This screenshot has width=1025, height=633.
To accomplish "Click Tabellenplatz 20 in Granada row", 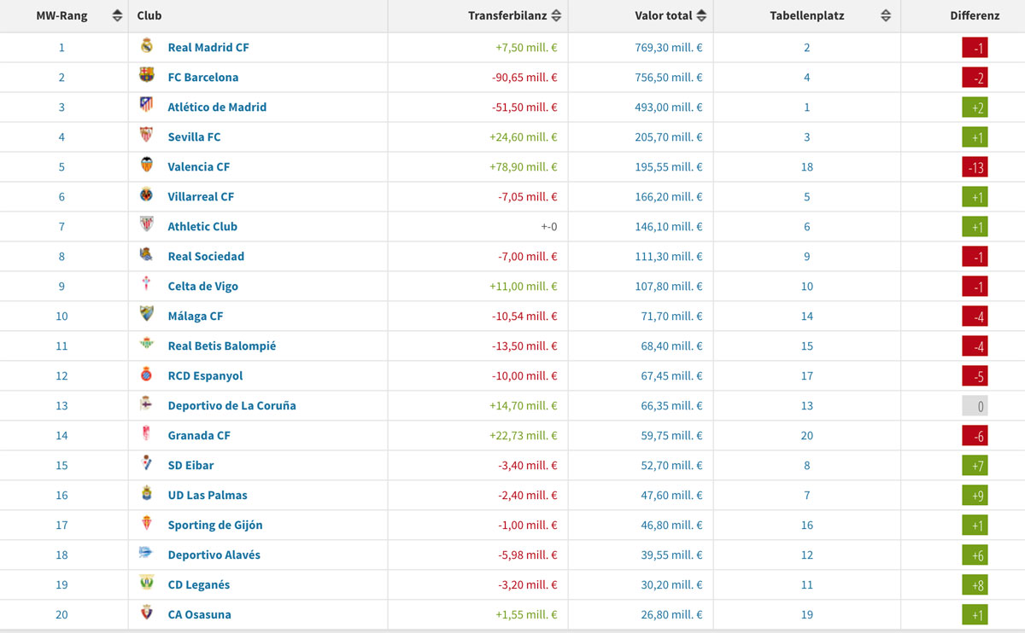I will click(x=807, y=435).
